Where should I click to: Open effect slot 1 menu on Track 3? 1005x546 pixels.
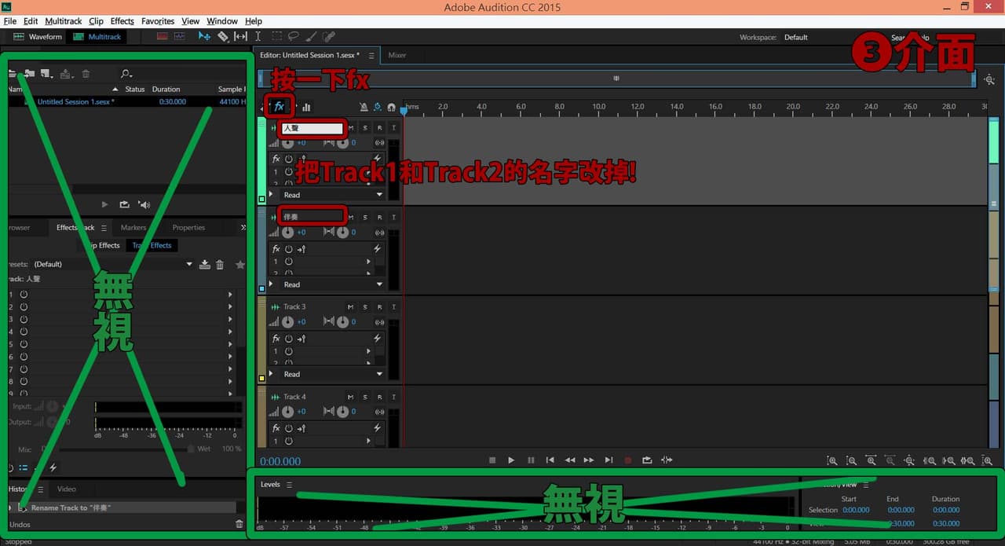(368, 351)
